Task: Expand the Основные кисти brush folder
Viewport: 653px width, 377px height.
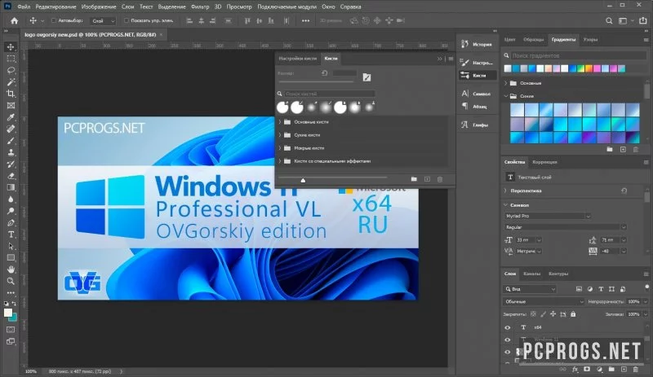Action: click(x=280, y=122)
